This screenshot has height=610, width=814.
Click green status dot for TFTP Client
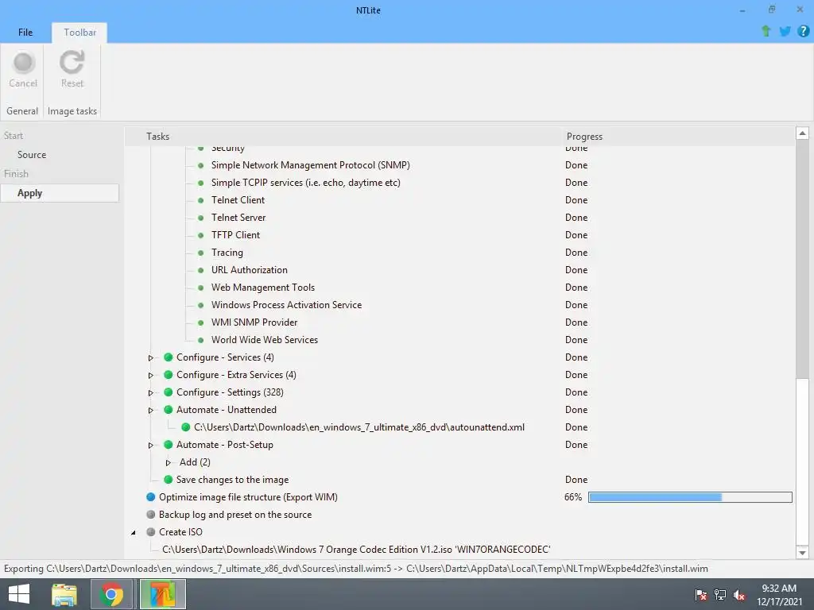tap(201, 235)
